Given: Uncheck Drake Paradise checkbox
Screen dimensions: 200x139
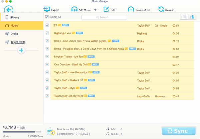Looking at the screenshot, I should [x=47, y=49].
